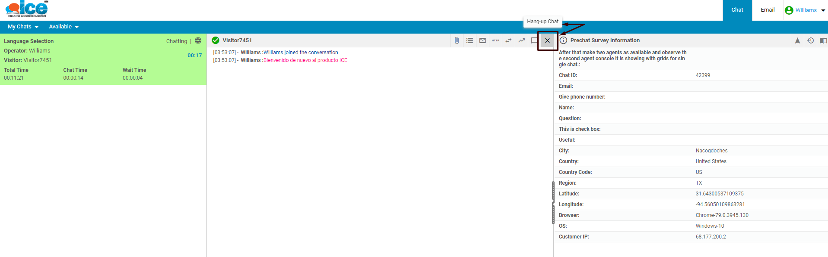828x257 pixels.
Task: Click the navigation arrow location icon
Action: [x=797, y=40]
